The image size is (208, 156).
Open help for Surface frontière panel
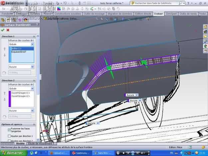[x=37, y=25]
